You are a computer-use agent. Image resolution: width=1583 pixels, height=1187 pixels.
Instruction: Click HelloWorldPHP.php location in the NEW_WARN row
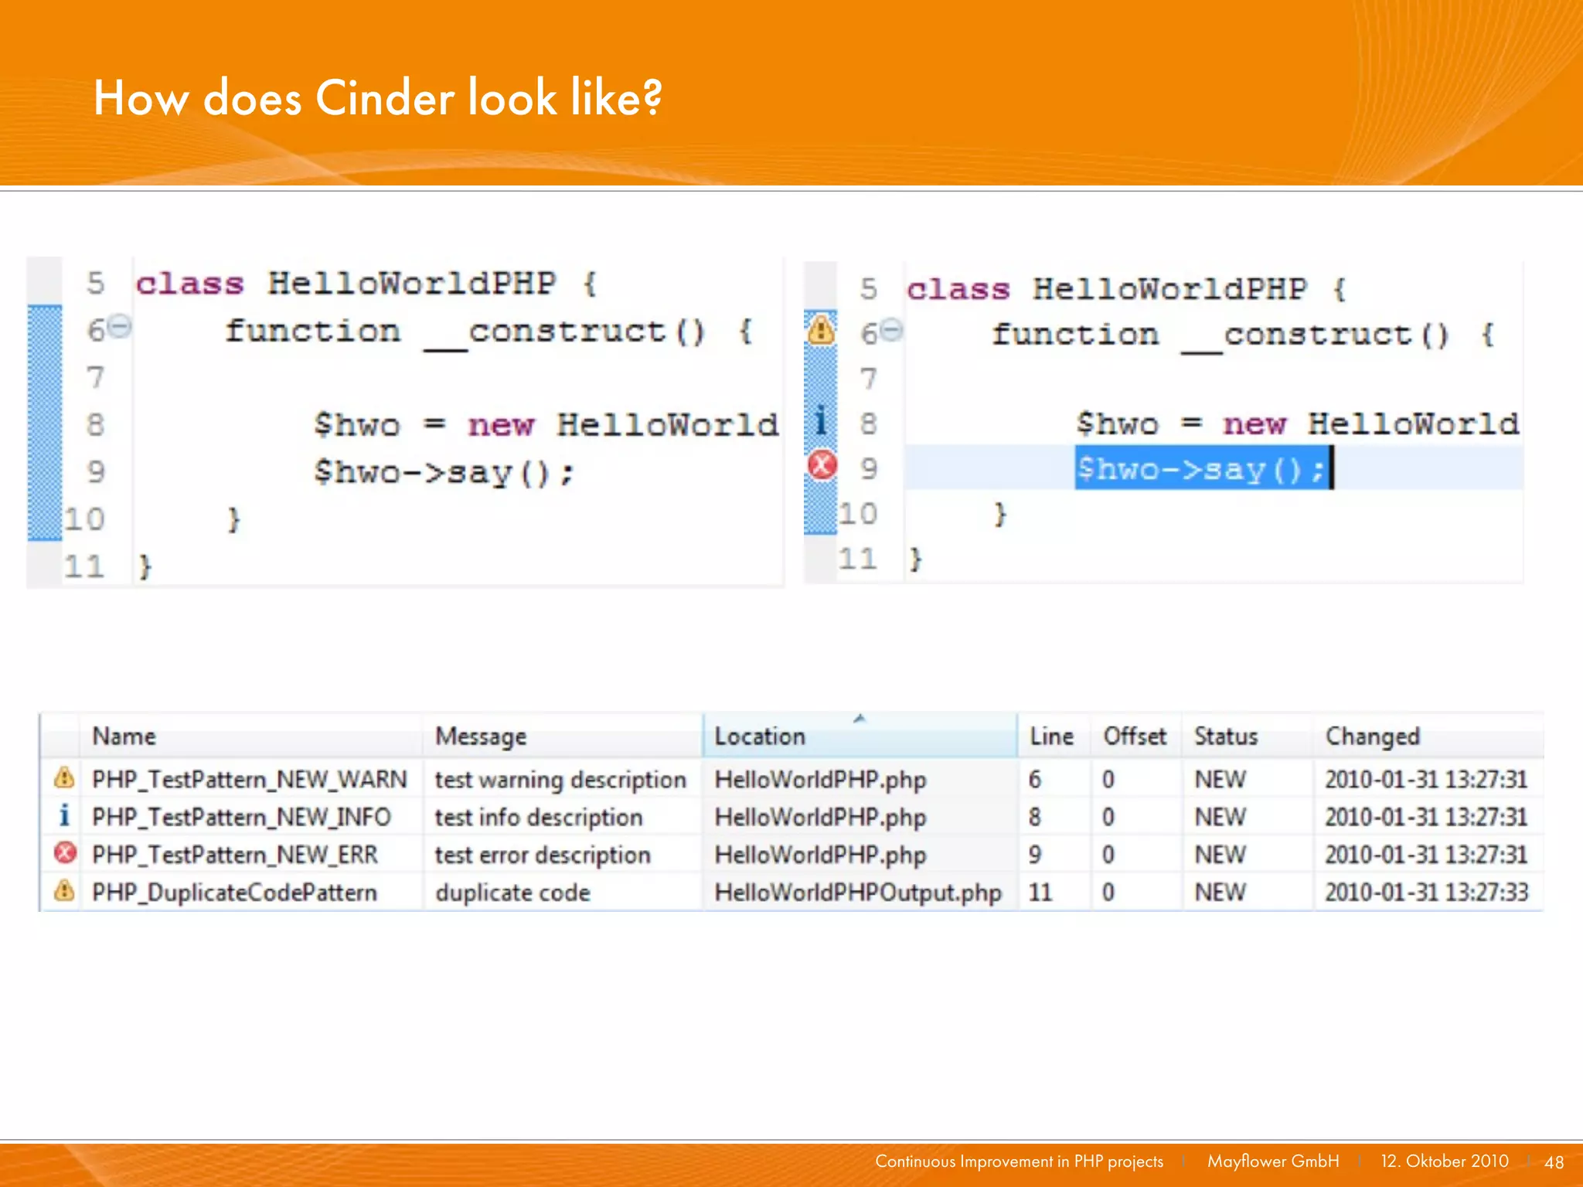click(820, 779)
